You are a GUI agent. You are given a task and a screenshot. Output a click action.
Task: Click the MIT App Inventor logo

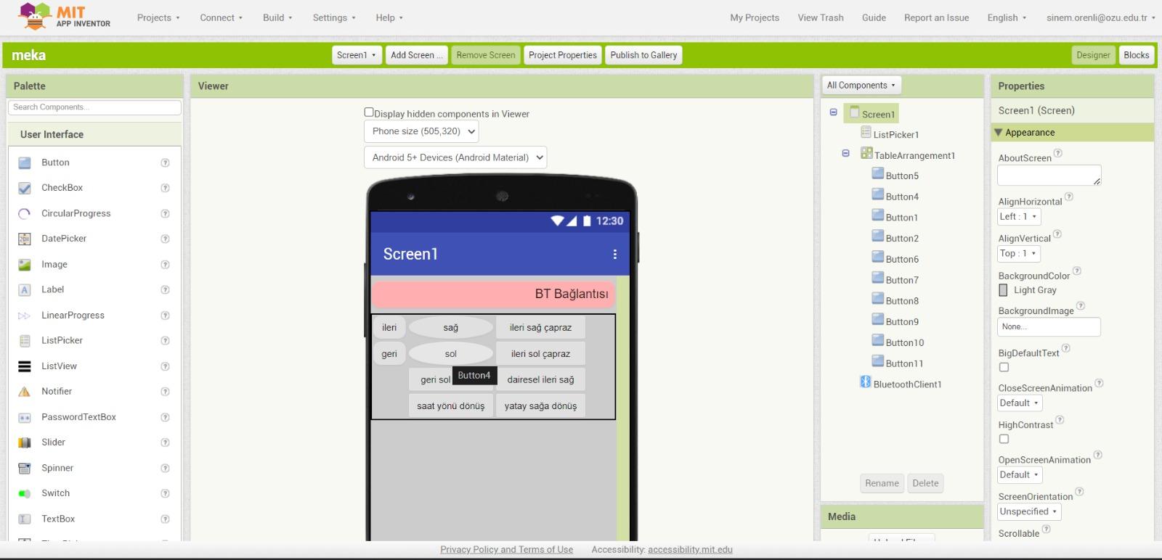point(64,17)
